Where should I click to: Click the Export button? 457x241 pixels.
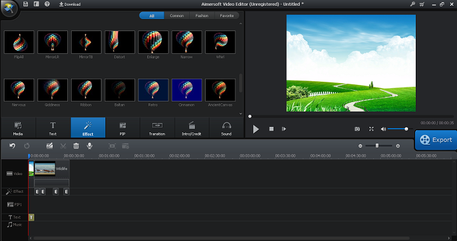pos(436,140)
